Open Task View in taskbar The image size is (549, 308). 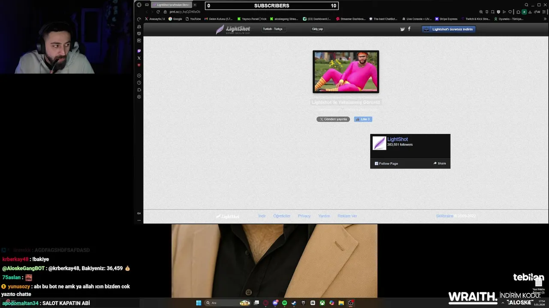[x=256, y=303]
